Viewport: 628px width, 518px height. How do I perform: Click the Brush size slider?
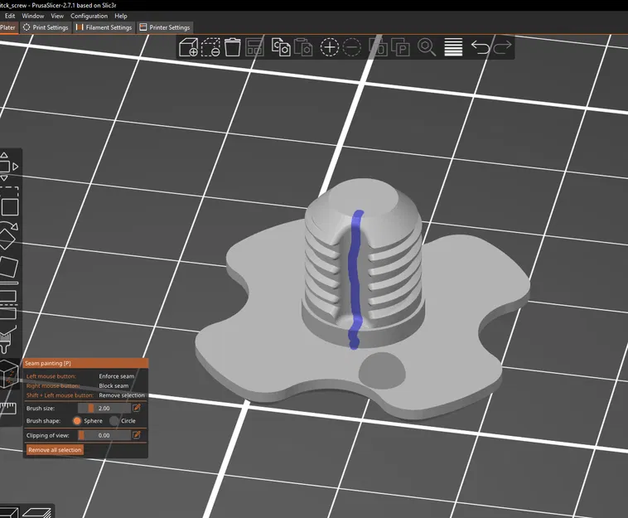104,408
